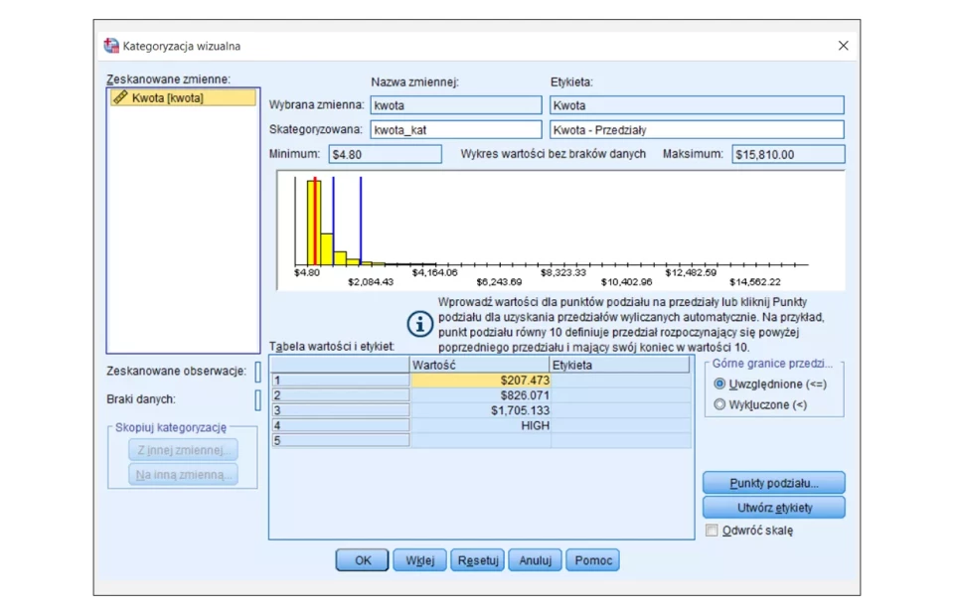The height and width of the screenshot is (615, 954).
Task: Click the blue info icon beside the instructions
Action: tap(420, 324)
